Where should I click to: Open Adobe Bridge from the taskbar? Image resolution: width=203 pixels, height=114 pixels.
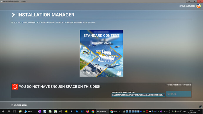[x=71, y=111]
